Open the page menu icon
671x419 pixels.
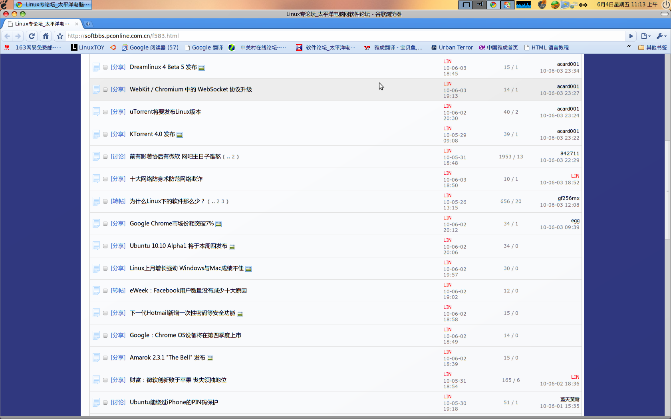coord(645,36)
